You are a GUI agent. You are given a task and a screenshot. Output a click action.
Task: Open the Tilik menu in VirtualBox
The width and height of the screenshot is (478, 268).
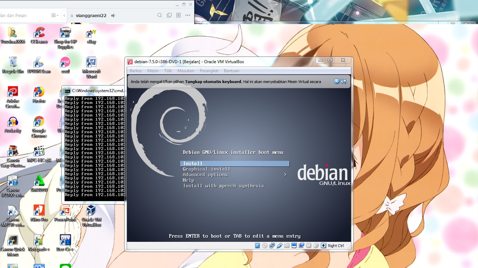point(168,71)
